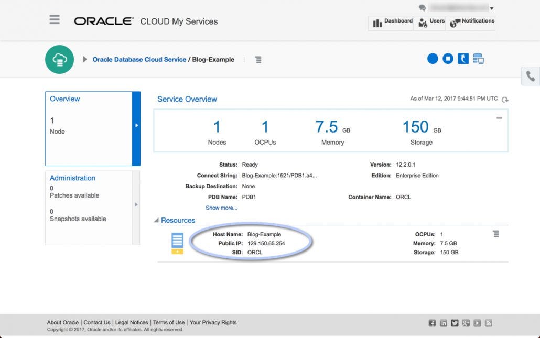Open About Oracle footer link
540x338 pixels.
tap(63, 322)
